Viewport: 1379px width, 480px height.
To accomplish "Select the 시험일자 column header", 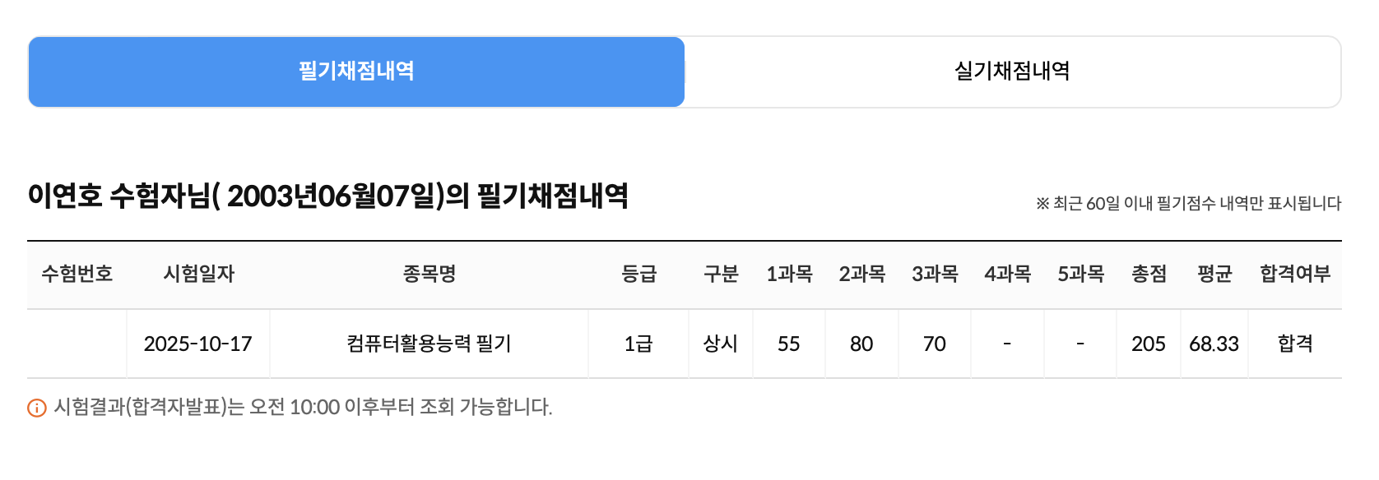I will point(197,275).
